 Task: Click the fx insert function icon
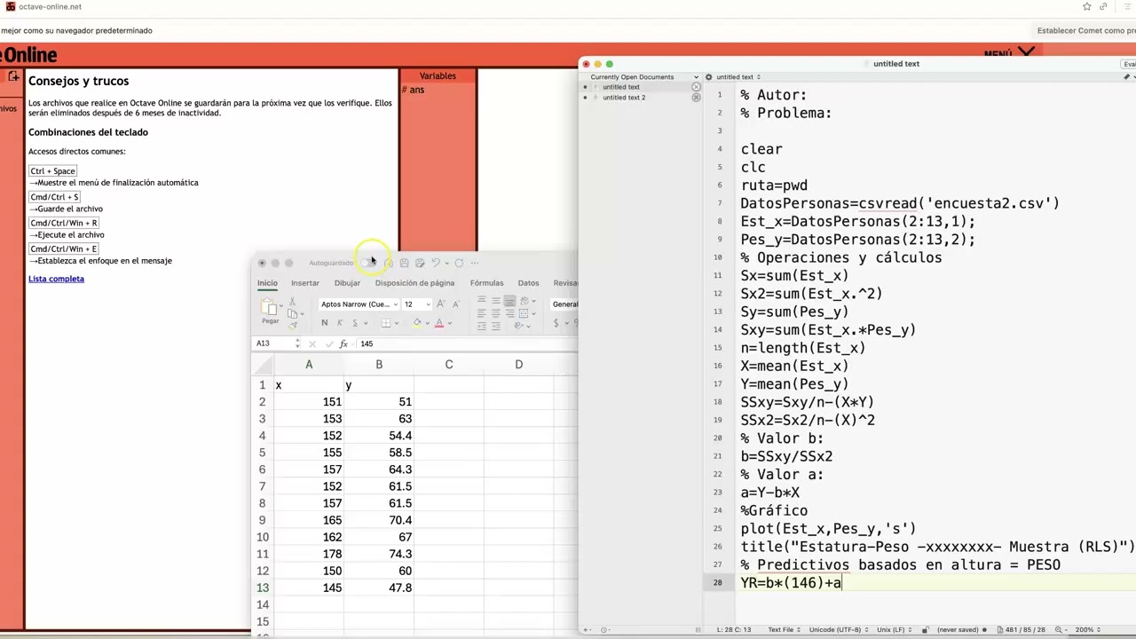pyautogui.click(x=343, y=343)
